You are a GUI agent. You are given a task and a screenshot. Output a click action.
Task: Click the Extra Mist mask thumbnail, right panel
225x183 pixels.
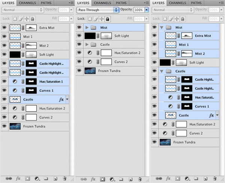click(x=187, y=36)
